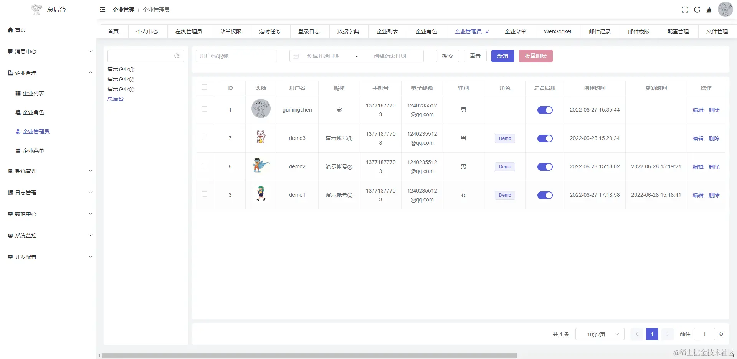Click the avatar of user demo3
This screenshot has height=359, width=737.
pyautogui.click(x=261, y=137)
